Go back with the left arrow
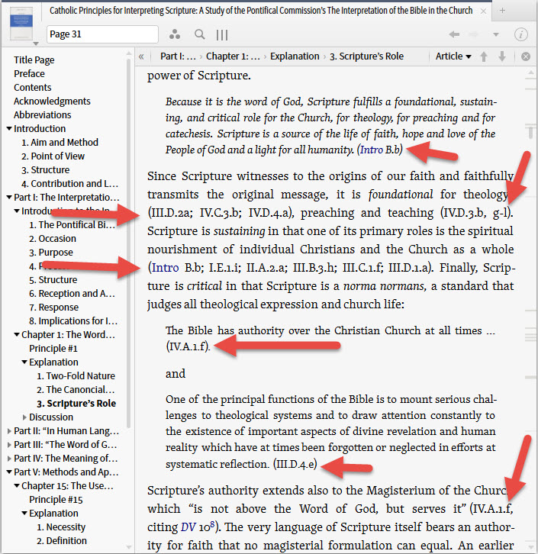The image size is (538, 554). [454, 34]
